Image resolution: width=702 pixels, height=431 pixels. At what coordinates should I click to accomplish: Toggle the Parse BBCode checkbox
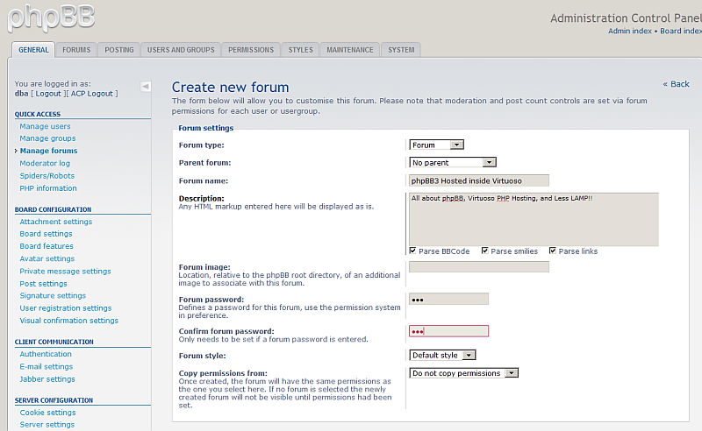tap(413, 251)
